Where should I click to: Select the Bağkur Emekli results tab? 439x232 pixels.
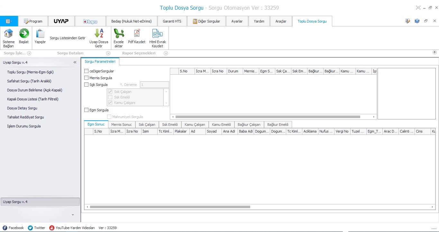point(278,125)
